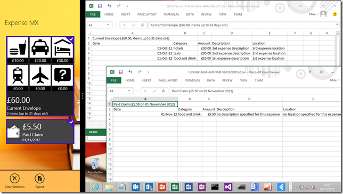Screen dimensions: 343x194
Task: Switch to DATA tab in front Excel window
Action: tap(211, 80)
